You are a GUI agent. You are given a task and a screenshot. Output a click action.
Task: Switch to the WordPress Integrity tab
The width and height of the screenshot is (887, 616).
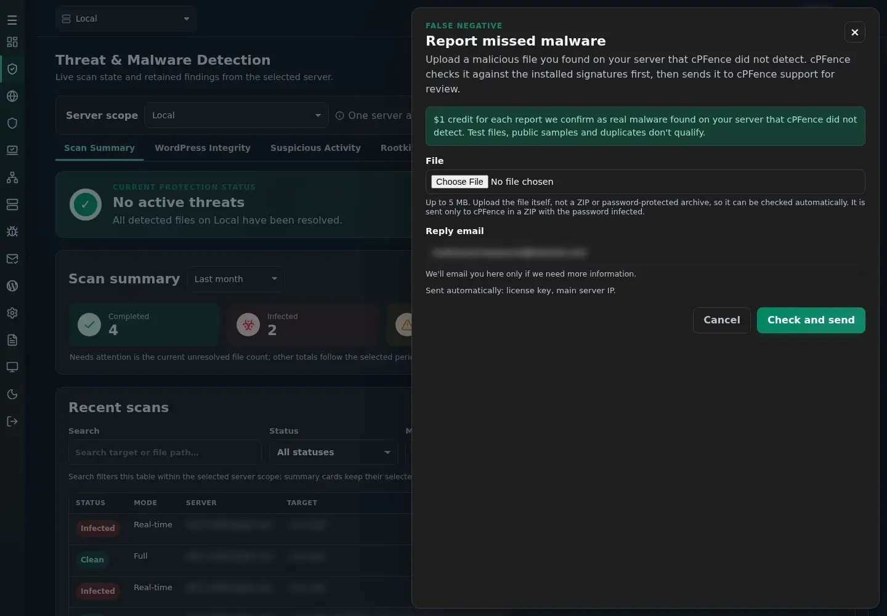[203, 148]
